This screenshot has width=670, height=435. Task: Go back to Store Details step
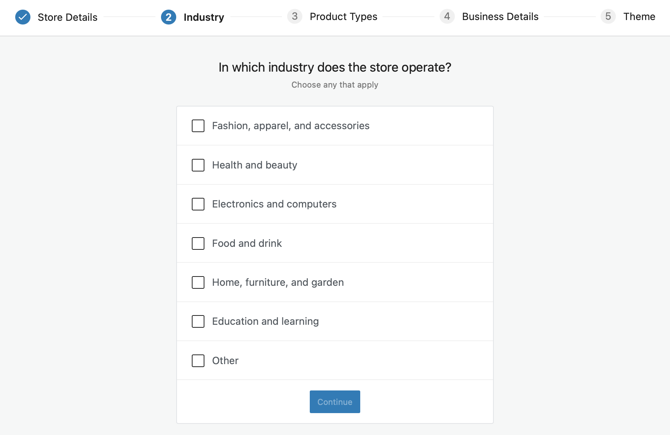tap(68, 17)
